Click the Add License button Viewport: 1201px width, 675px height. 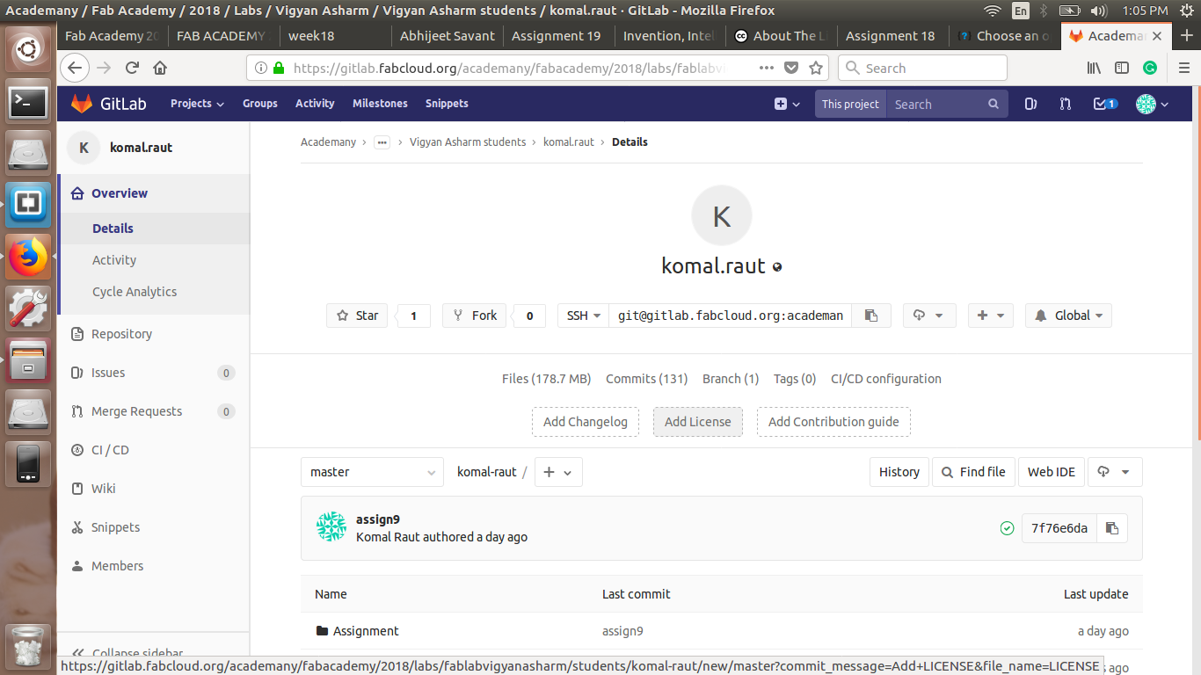pyautogui.click(x=698, y=422)
